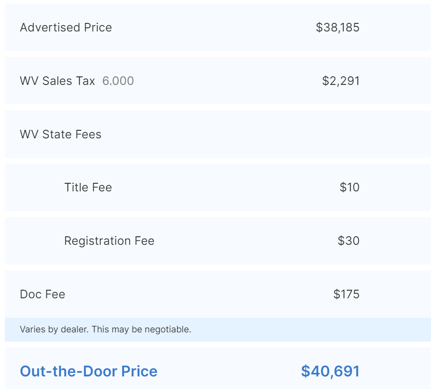Click the Doc Fee row background

(x=218, y=294)
